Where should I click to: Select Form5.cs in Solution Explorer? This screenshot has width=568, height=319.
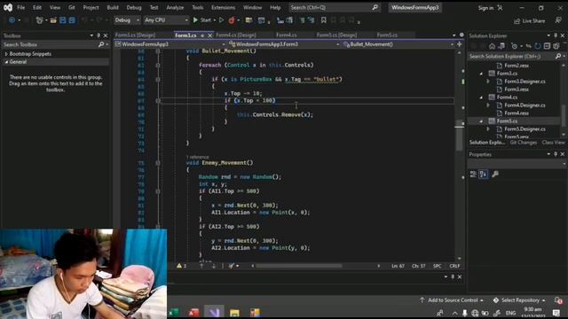click(507, 121)
